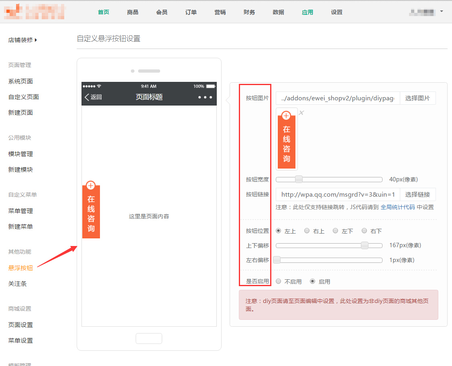The width and height of the screenshot is (452, 366).
Task: Click the 按钮链接 URL input field
Action: pyautogui.click(x=338, y=195)
